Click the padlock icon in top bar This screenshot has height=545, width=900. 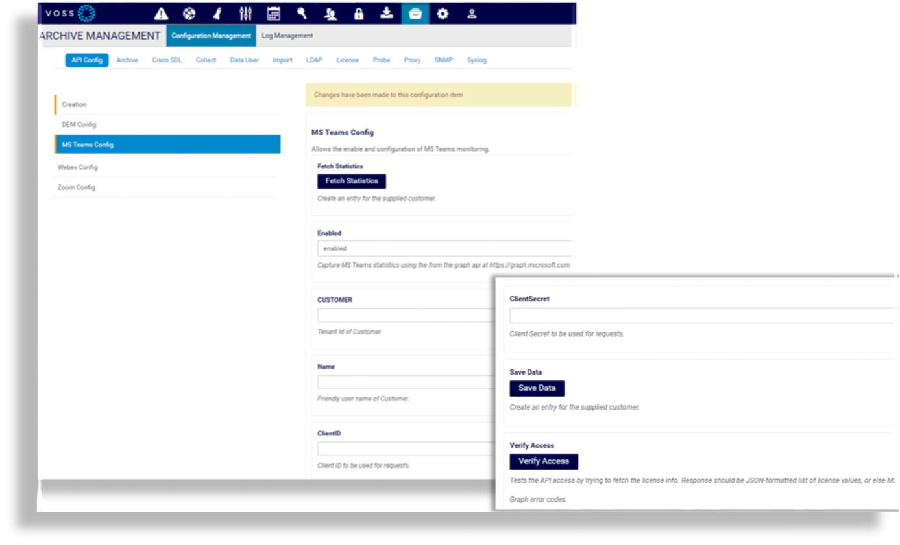pyautogui.click(x=359, y=14)
